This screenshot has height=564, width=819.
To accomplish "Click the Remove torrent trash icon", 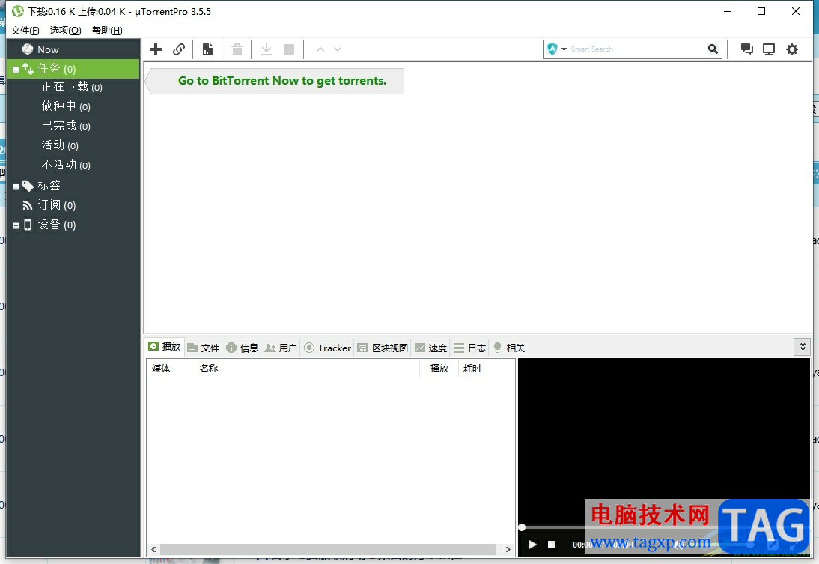I will click(237, 49).
